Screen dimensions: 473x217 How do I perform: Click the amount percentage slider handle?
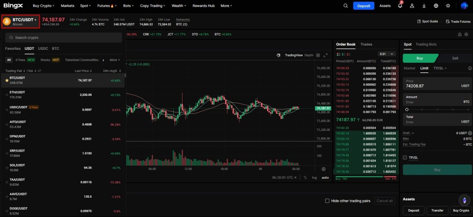406,110
